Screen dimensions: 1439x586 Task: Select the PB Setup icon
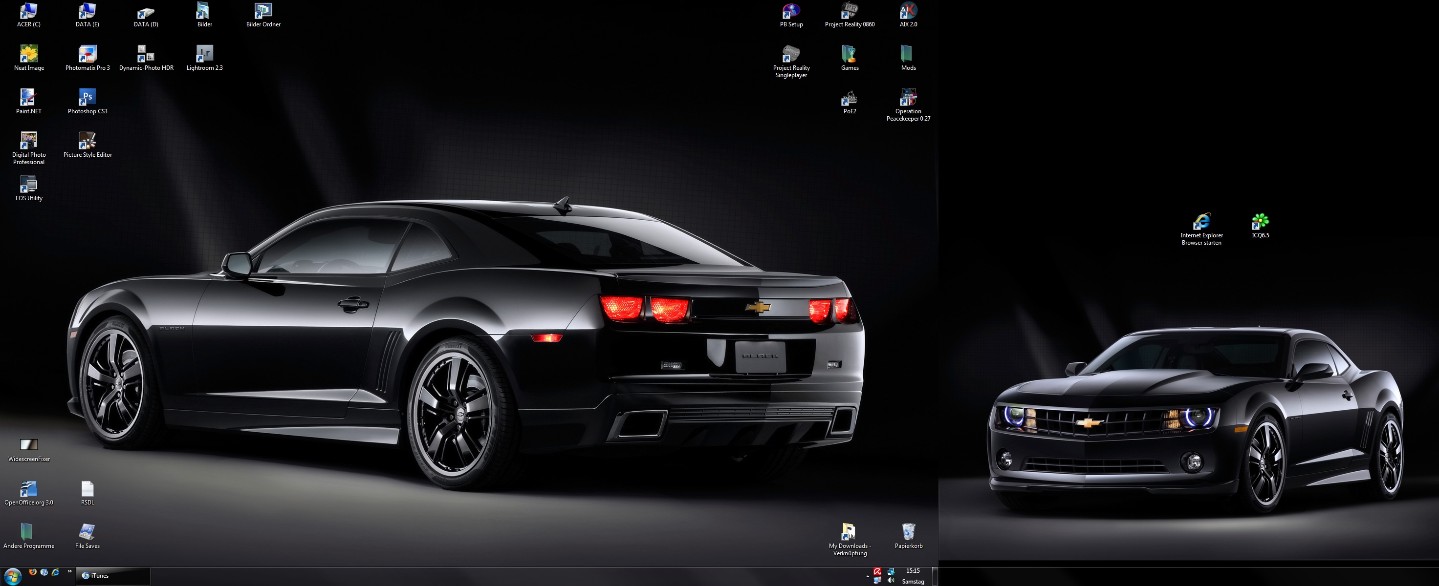click(x=791, y=15)
